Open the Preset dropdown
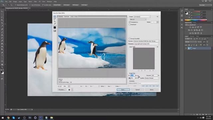Viewport: 213px width, 120px height. pyautogui.click(x=142, y=17)
